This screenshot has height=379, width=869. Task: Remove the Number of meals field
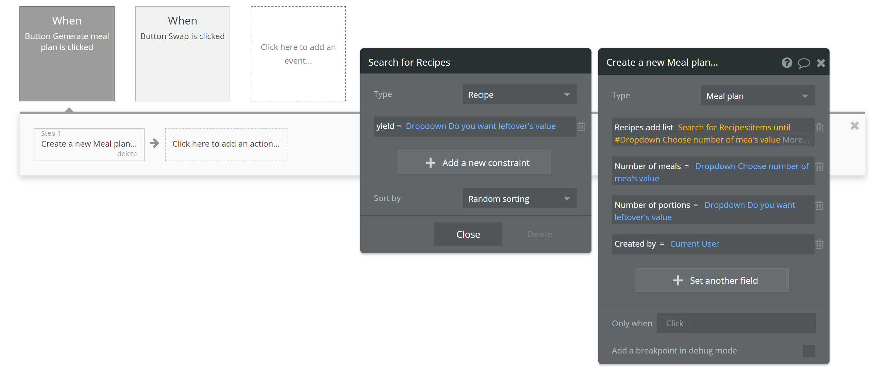pyautogui.click(x=819, y=167)
